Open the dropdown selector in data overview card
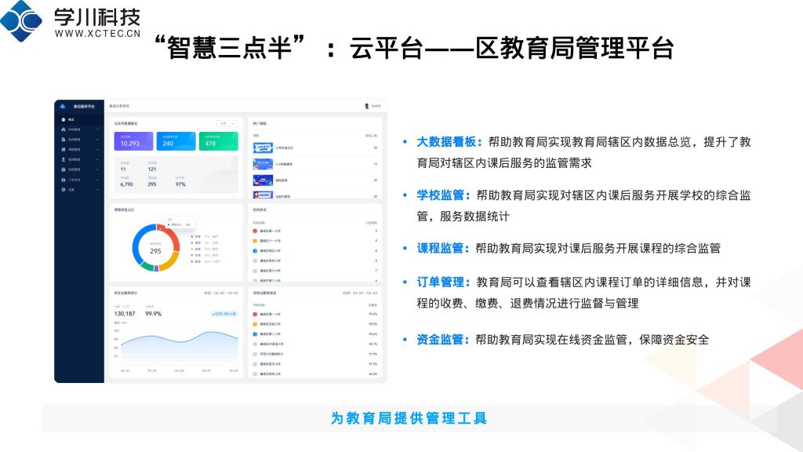This screenshot has height=452, width=803. [227, 123]
